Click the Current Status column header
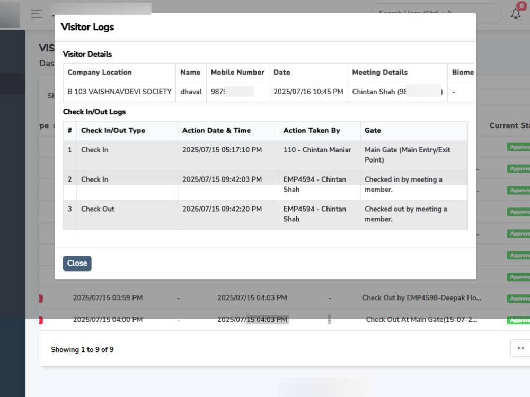The image size is (530, 397). (x=509, y=125)
